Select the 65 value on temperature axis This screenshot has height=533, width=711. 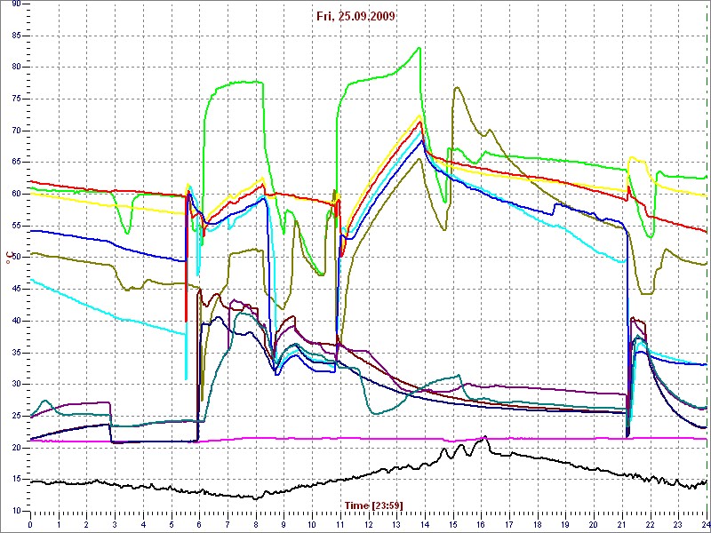tap(15, 163)
